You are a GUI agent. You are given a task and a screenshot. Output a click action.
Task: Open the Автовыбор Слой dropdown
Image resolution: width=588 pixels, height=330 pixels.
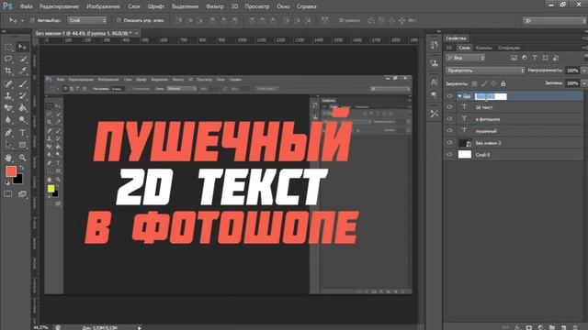coord(87,20)
